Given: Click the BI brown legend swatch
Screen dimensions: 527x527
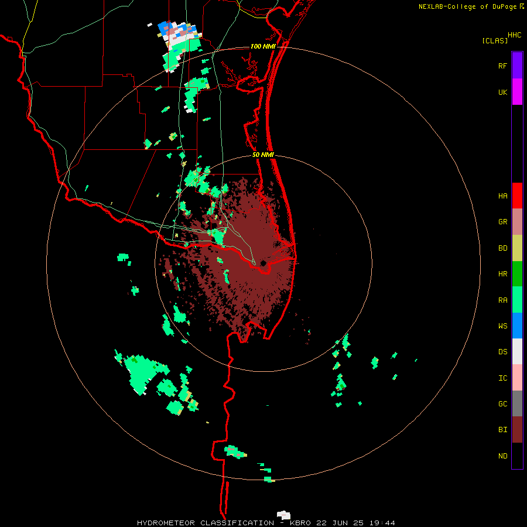Looking at the screenshot, I should [517, 430].
